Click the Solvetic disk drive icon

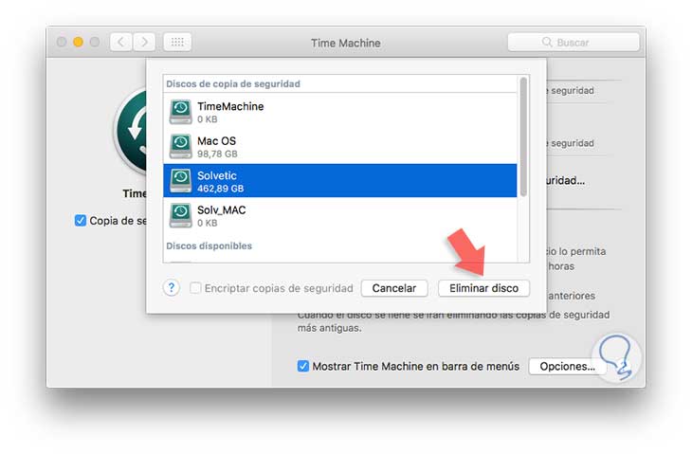tap(180, 181)
